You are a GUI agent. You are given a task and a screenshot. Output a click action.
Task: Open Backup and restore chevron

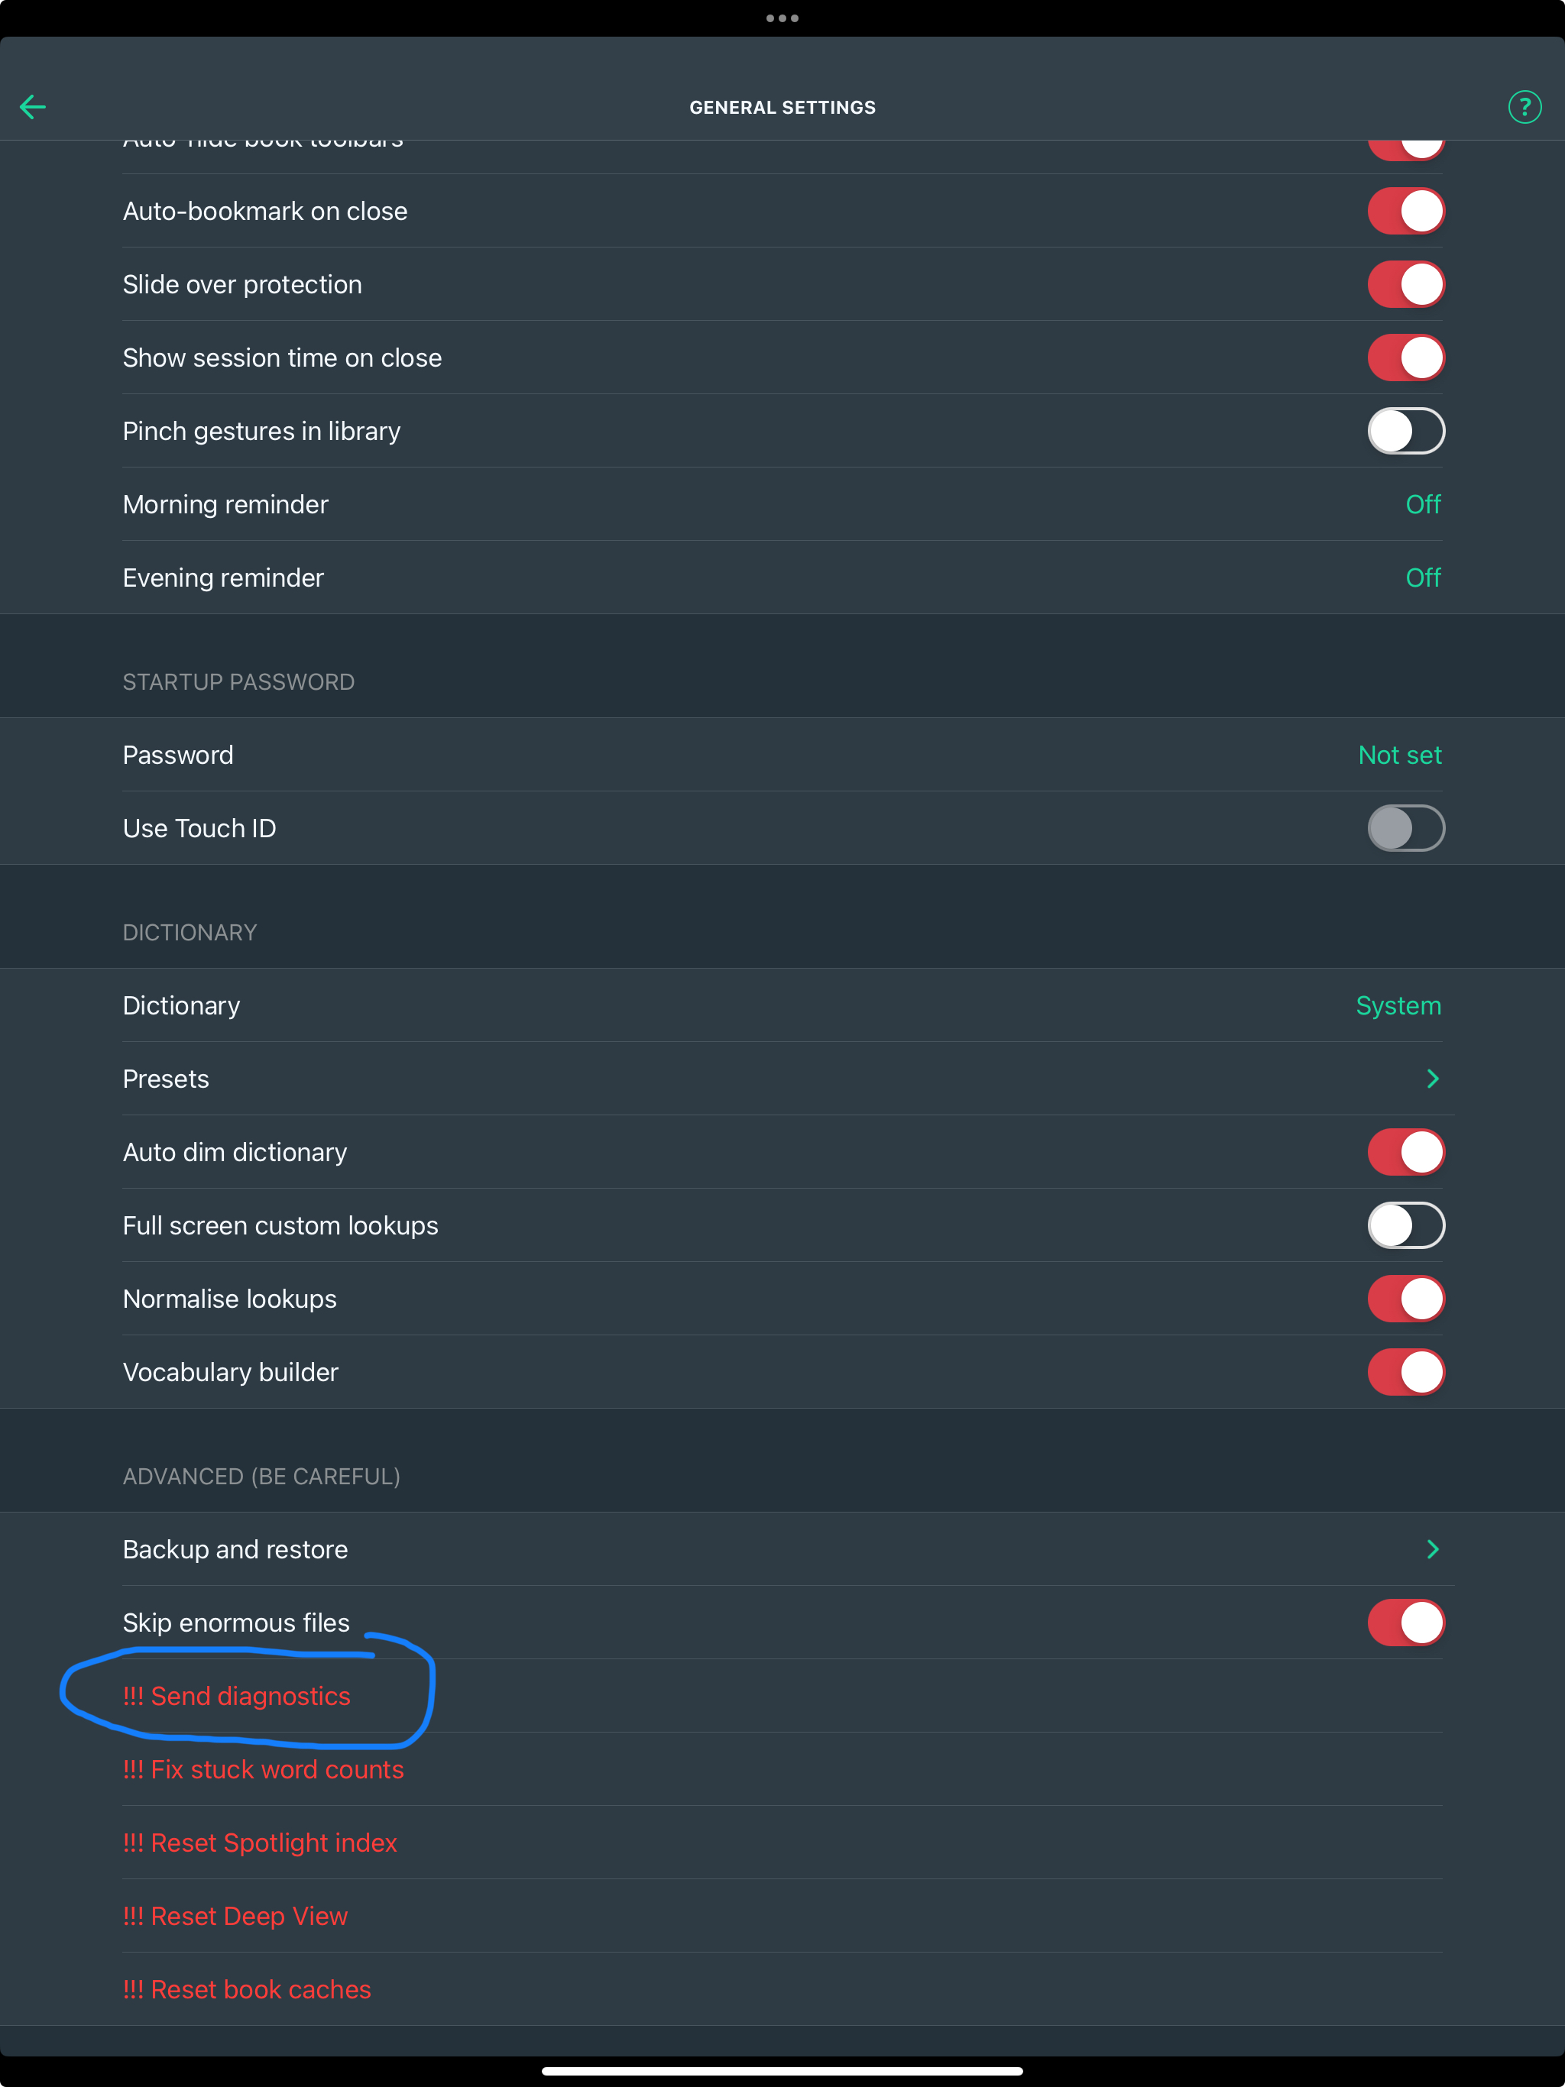click(x=1432, y=1549)
